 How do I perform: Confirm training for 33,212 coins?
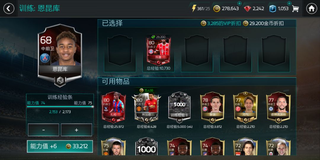point(60,146)
